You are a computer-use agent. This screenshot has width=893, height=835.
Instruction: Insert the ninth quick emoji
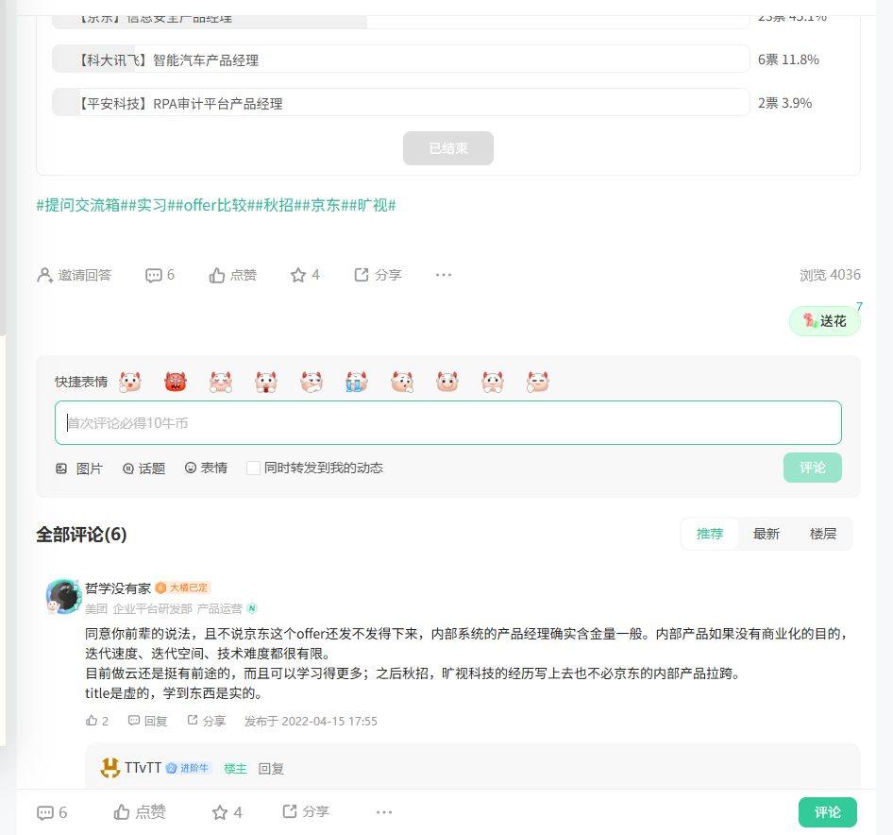(493, 382)
